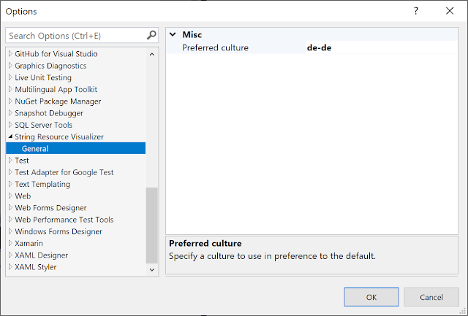Select Xamarin label in tree
The height and width of the screenshot is (316, 468).
pos(29,243)
